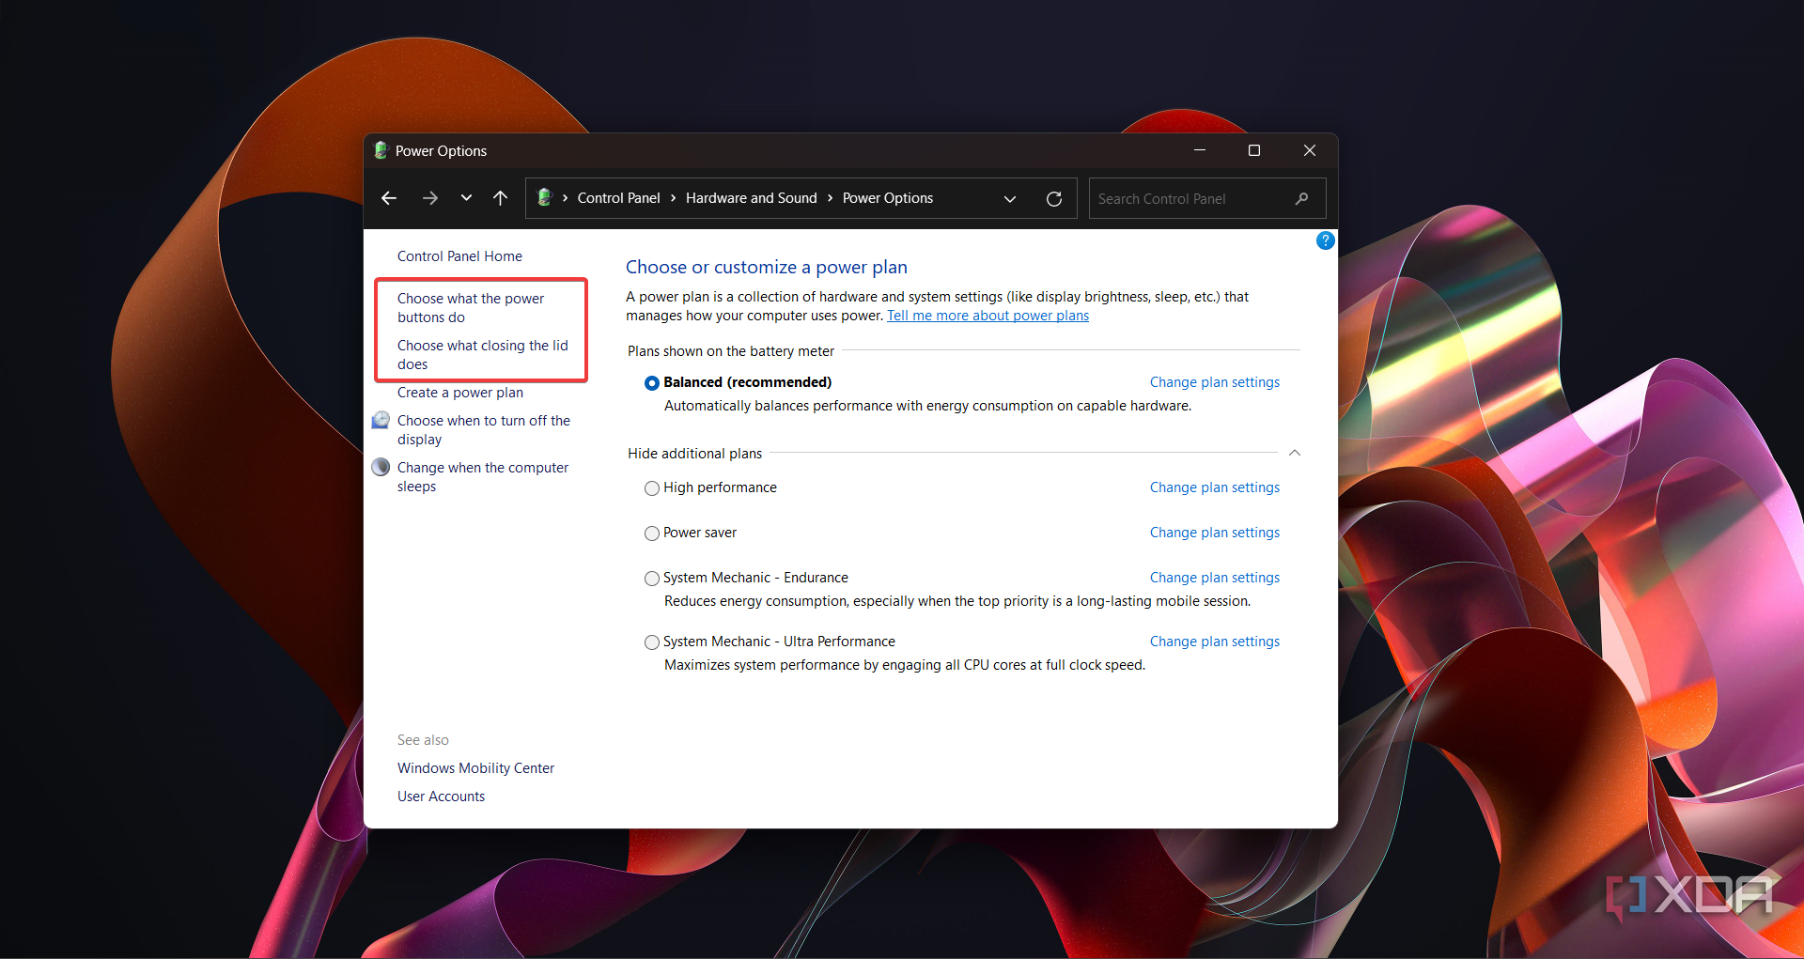Open Change when the computer sleeps
The width and height of the screenshot is (1804, 959).
coord(482,477)
